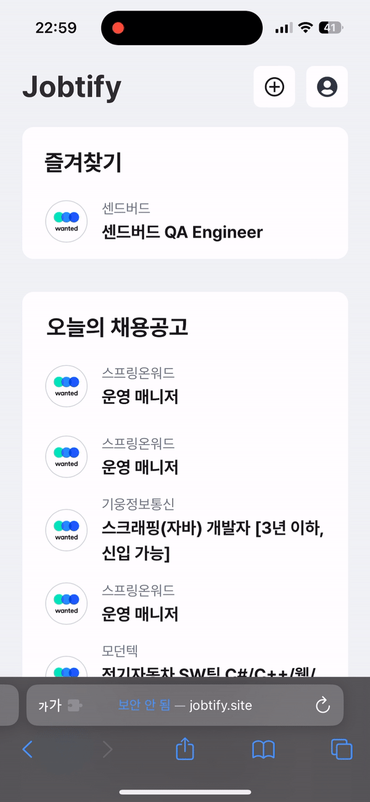Viewport: 370px width, 802px height.
Task: Switch to the Safari tab overview
Action: tap(341, 750)
